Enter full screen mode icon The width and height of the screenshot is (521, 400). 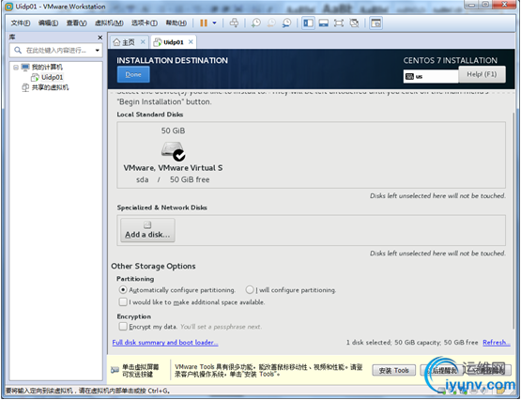(339, 23)
